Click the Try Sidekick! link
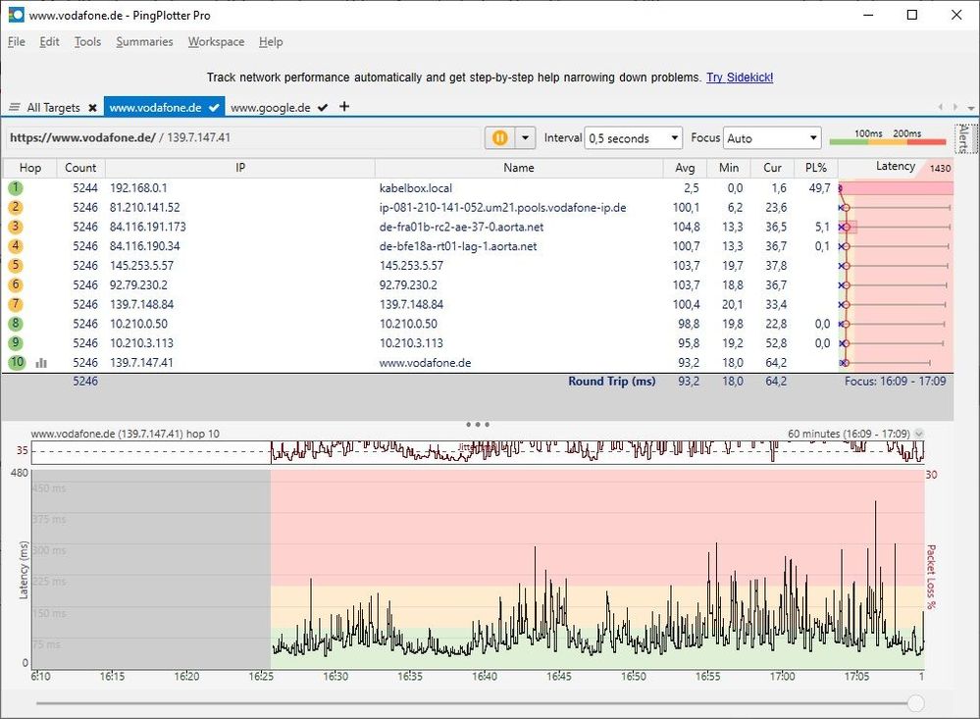This screenshot has height=719, width=980. click(x=740, y=77)
